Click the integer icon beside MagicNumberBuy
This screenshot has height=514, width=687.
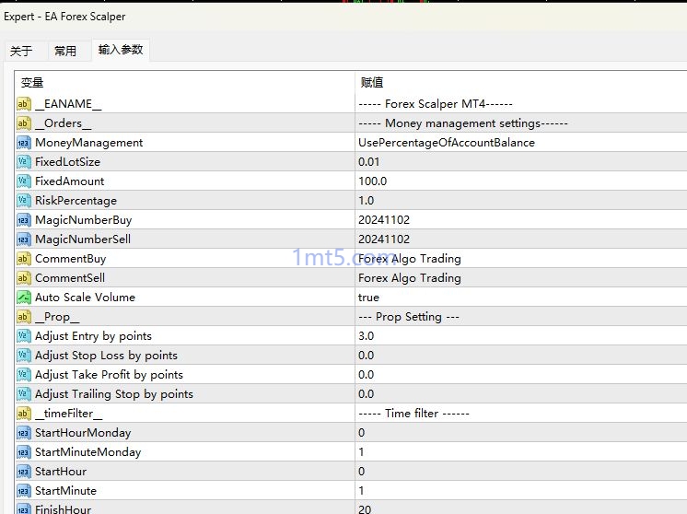24,220
